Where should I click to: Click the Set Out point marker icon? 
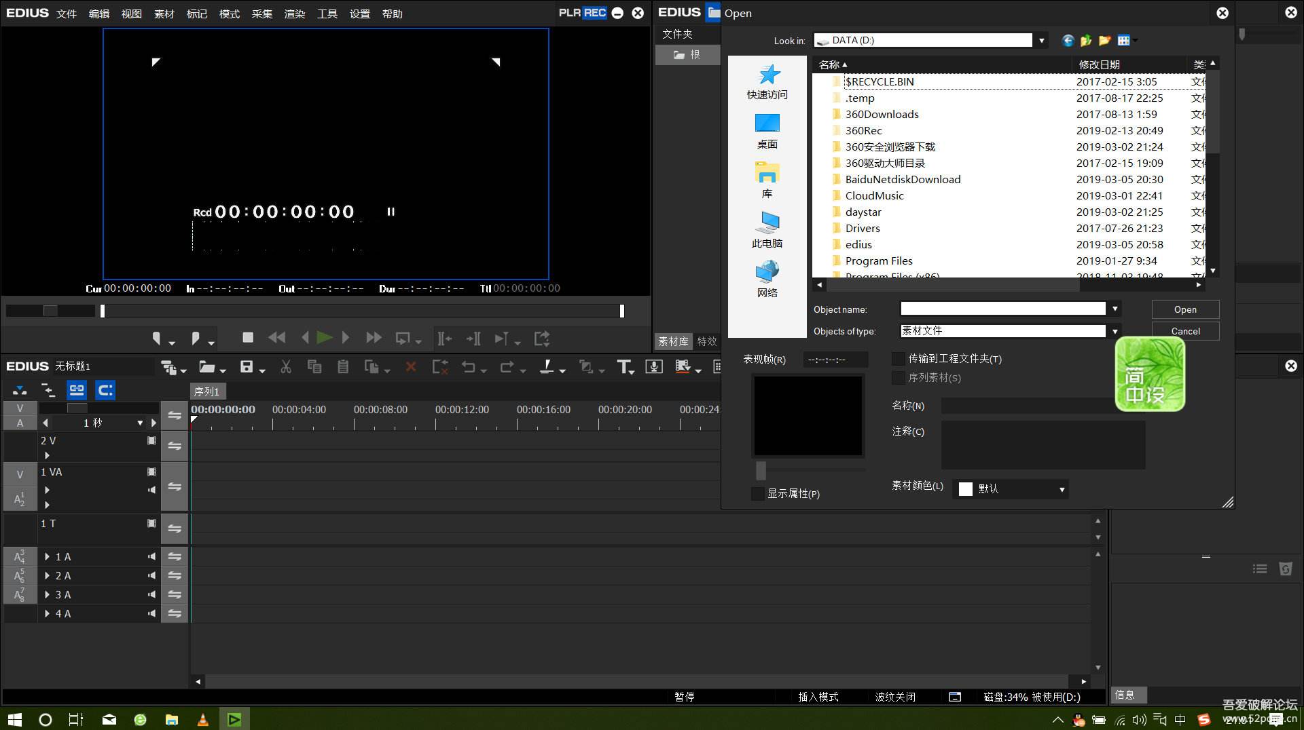point(196,338)
